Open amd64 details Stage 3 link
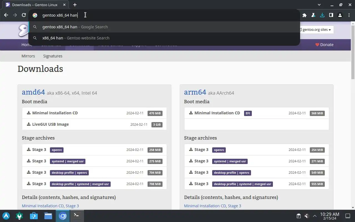 (72, 206)
